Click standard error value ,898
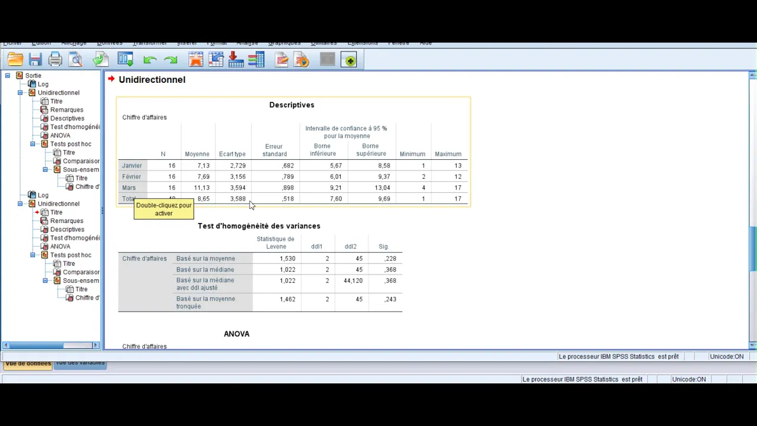 coord(288,188)
